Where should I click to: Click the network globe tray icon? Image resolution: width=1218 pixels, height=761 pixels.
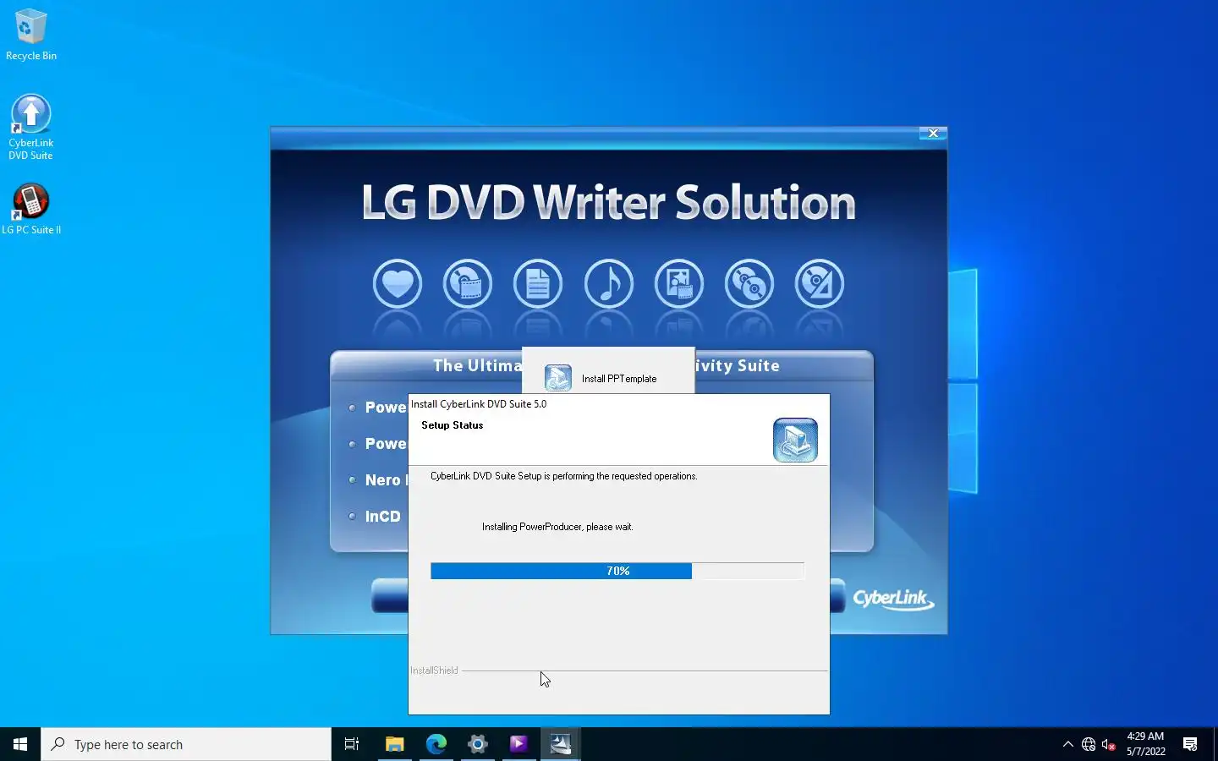[1089, 744]
